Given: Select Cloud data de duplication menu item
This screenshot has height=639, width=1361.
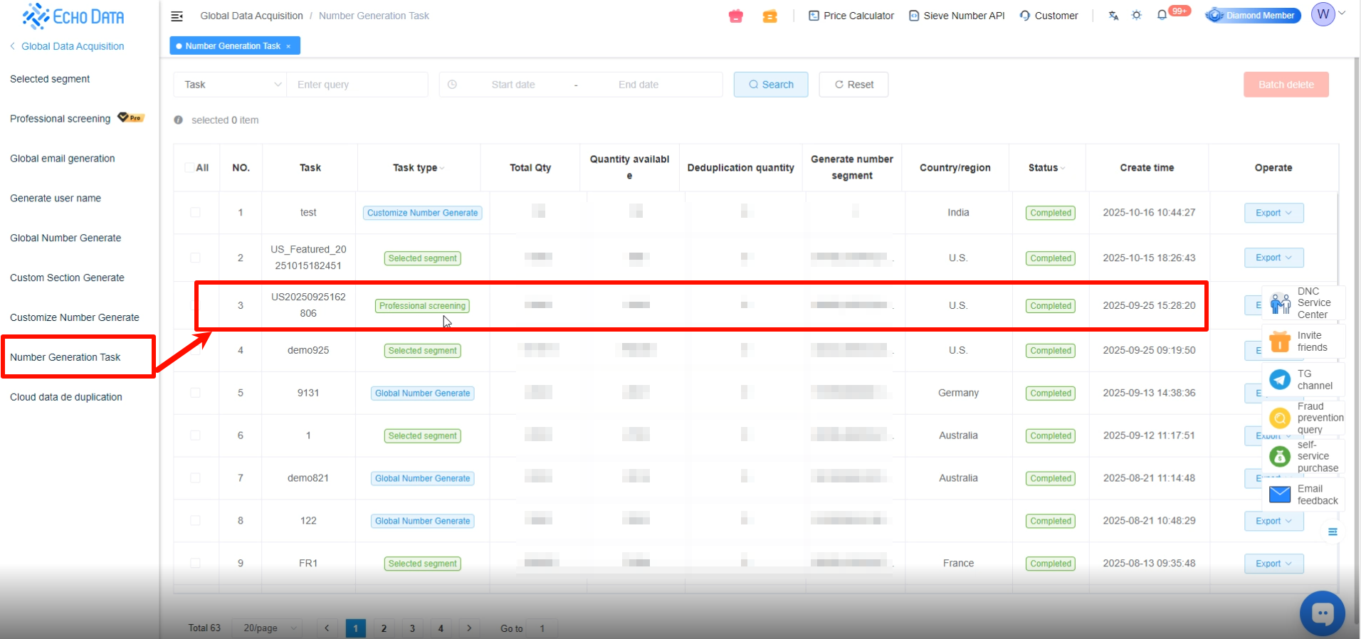Looking at the screenshot, I should [66, 397].
